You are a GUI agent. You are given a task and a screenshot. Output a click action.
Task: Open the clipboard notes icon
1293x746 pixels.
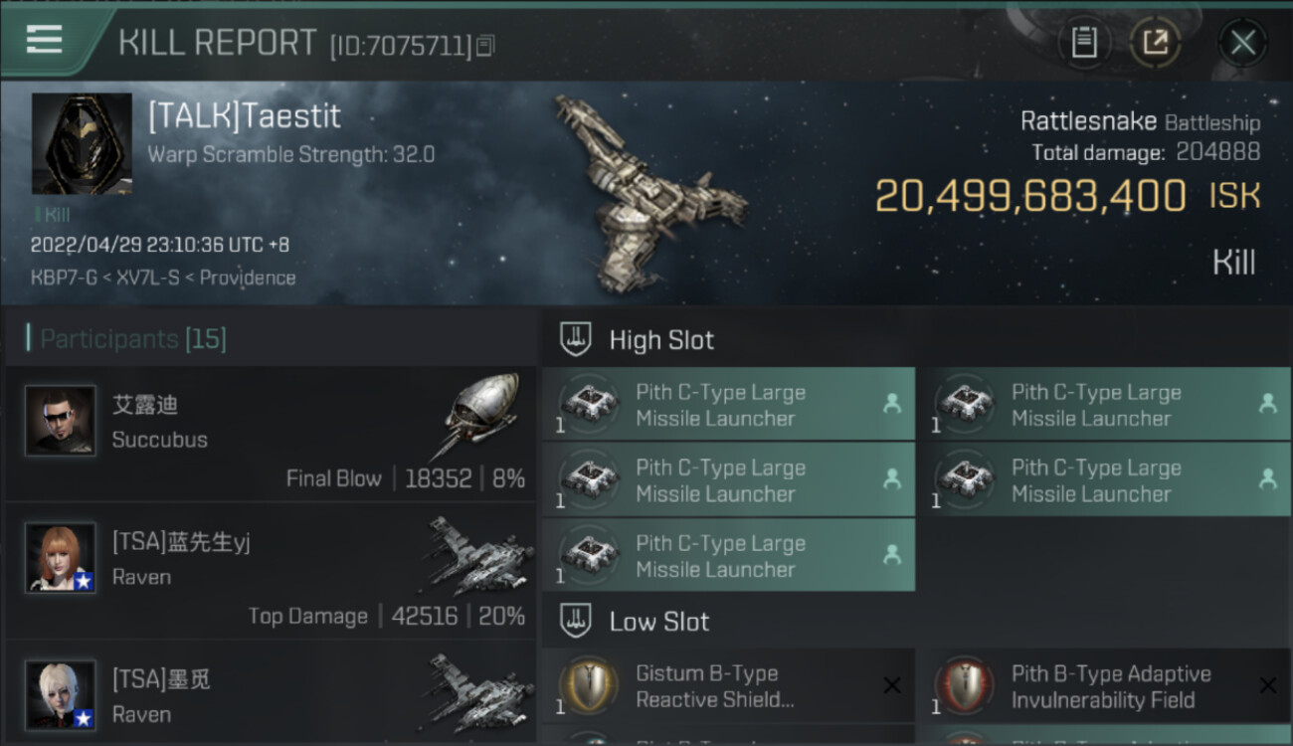[x=1084, y=42]
